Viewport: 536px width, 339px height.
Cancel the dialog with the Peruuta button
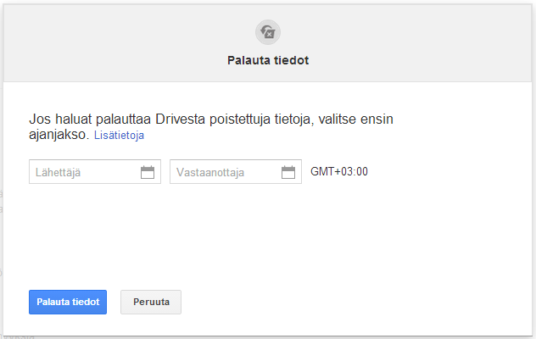pos(151,302)
